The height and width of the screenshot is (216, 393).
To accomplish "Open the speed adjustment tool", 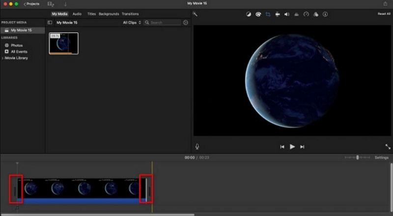I will coord(306,14).
